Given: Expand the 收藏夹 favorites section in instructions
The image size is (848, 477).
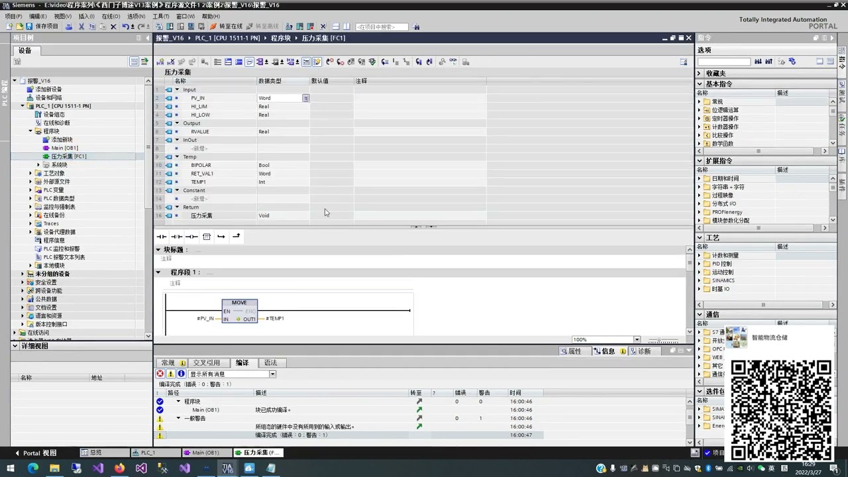Looking at the screenshot, I should 699,74.
